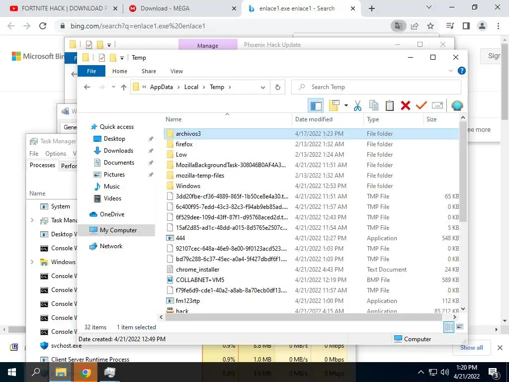Open Chrome side panel icon

click(466, 26)
